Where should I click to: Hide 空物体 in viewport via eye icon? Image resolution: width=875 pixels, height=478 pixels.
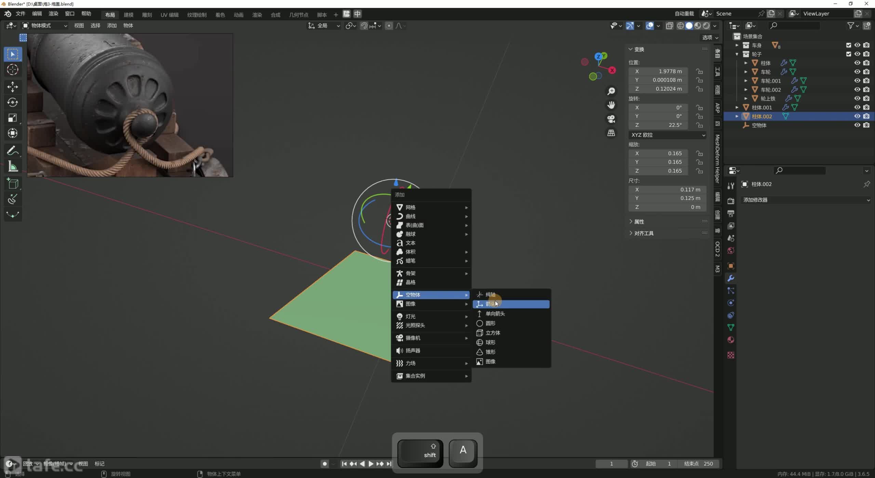pos(857,125)
